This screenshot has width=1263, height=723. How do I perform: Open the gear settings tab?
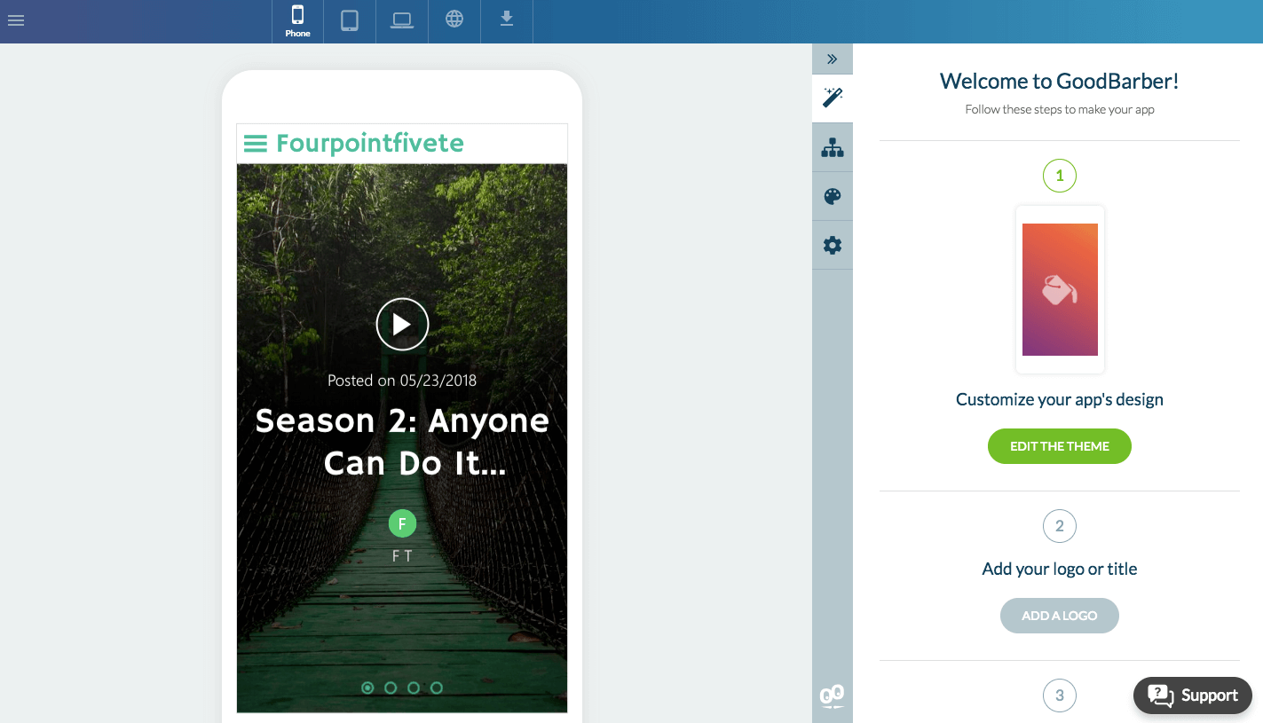(833, 245)
